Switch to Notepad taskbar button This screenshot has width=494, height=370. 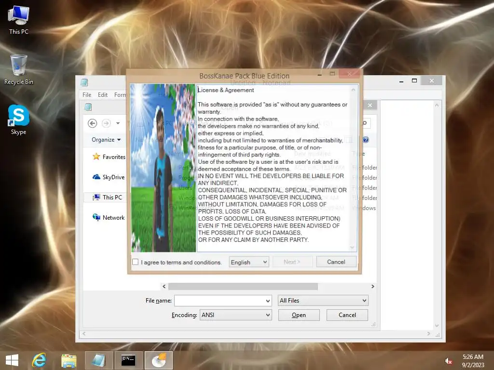pyautogui.click(x=98, y=360)
